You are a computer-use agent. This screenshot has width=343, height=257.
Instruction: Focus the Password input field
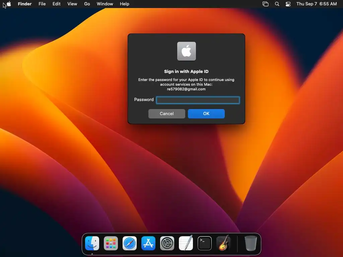[198, 100]
